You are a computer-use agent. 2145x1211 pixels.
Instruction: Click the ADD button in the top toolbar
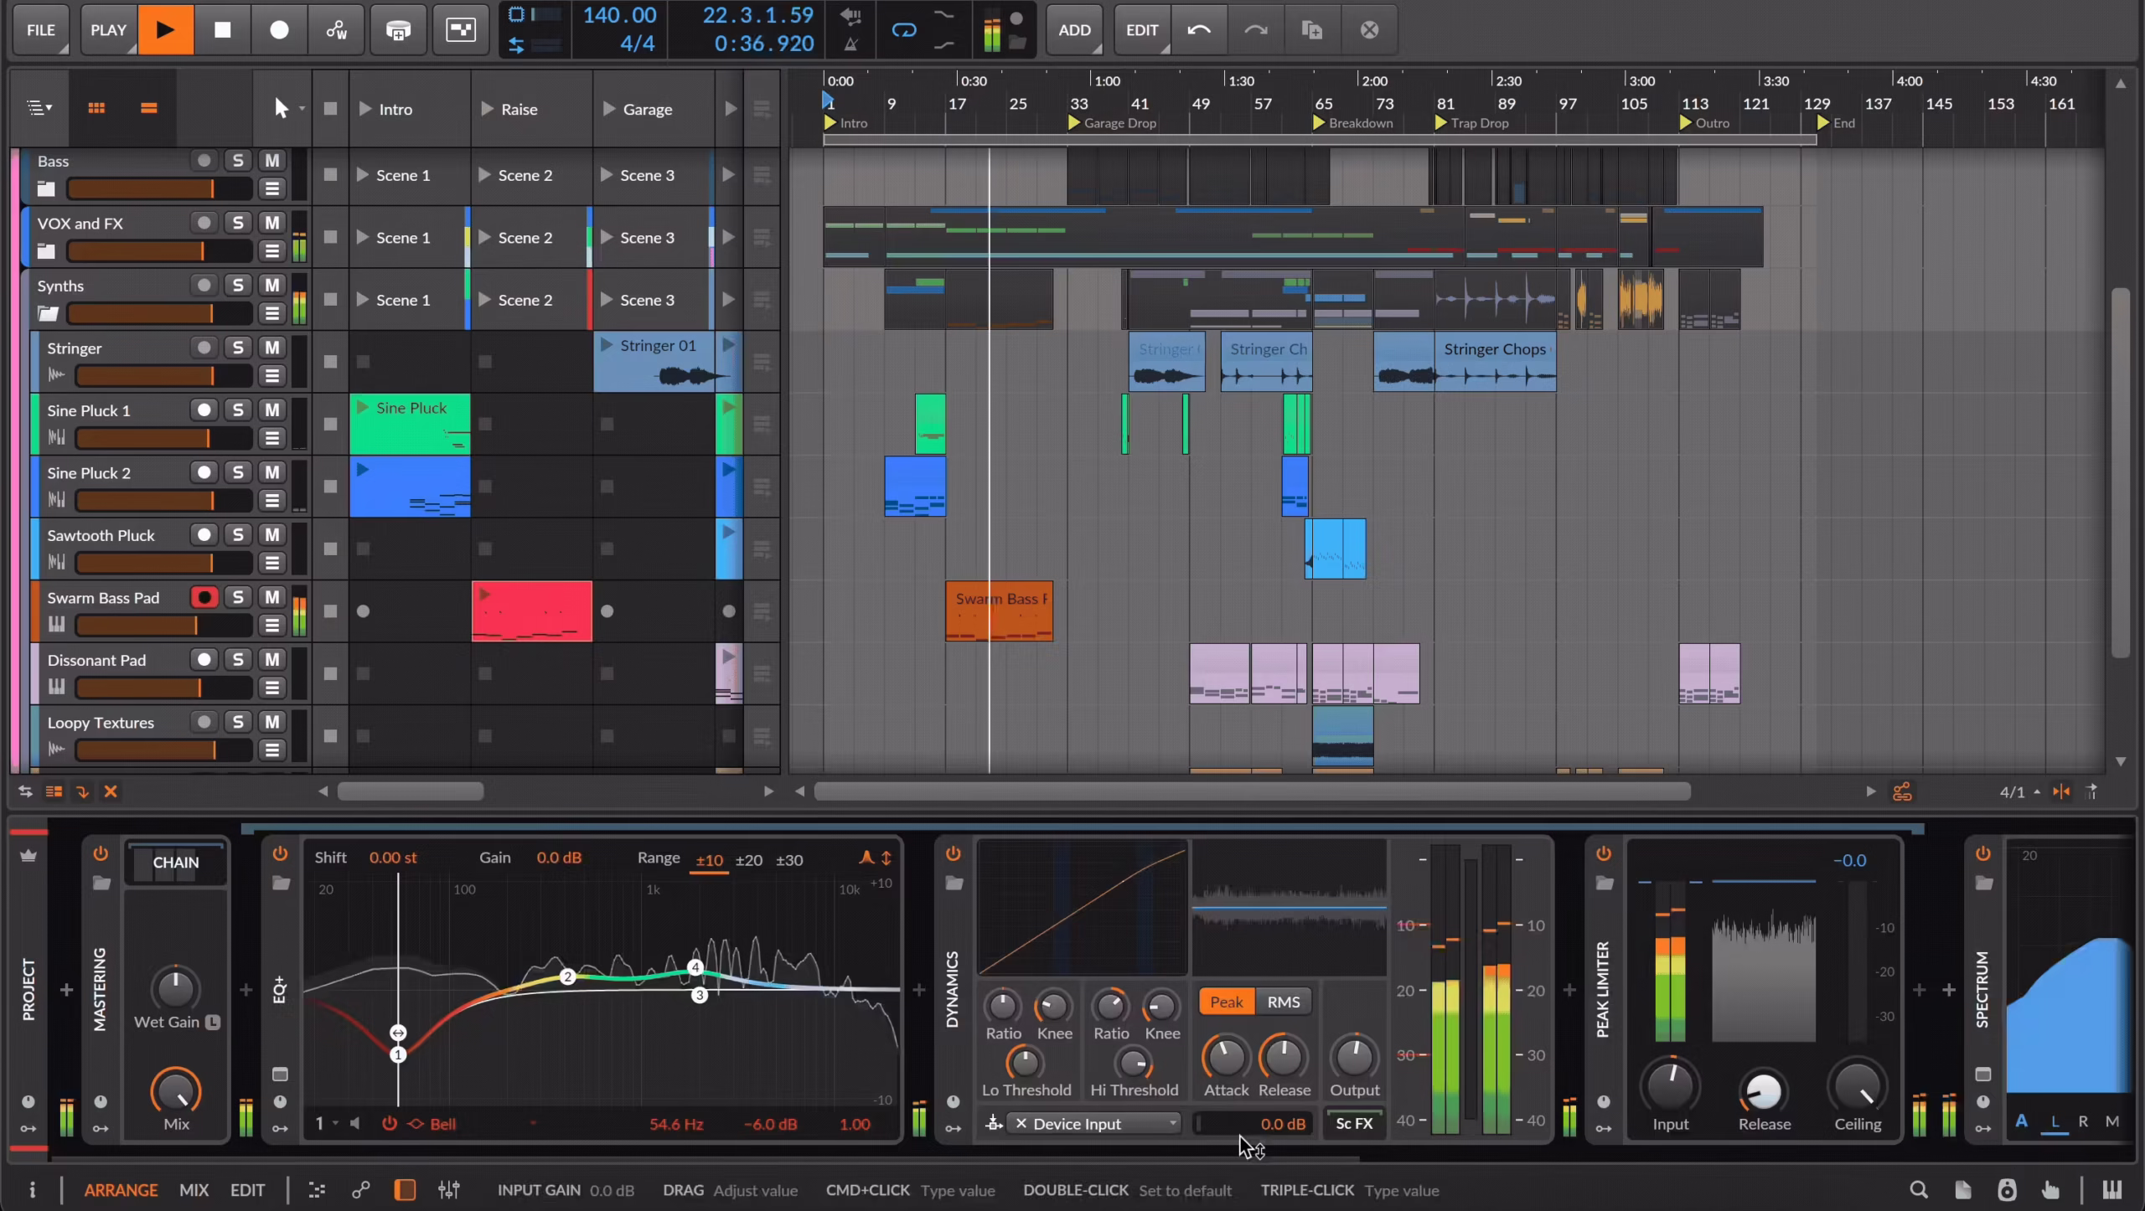1074,29
